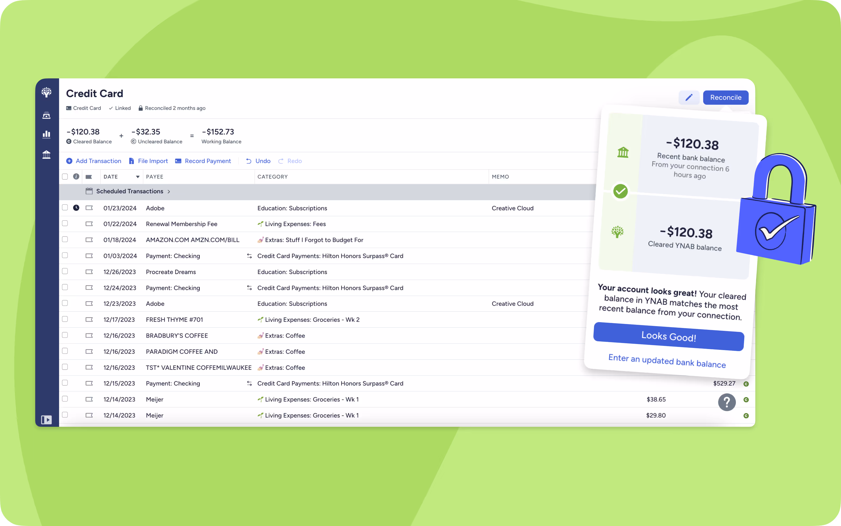Click the CATEGORY column header
841x526 pixels.
tap(273, 177)
